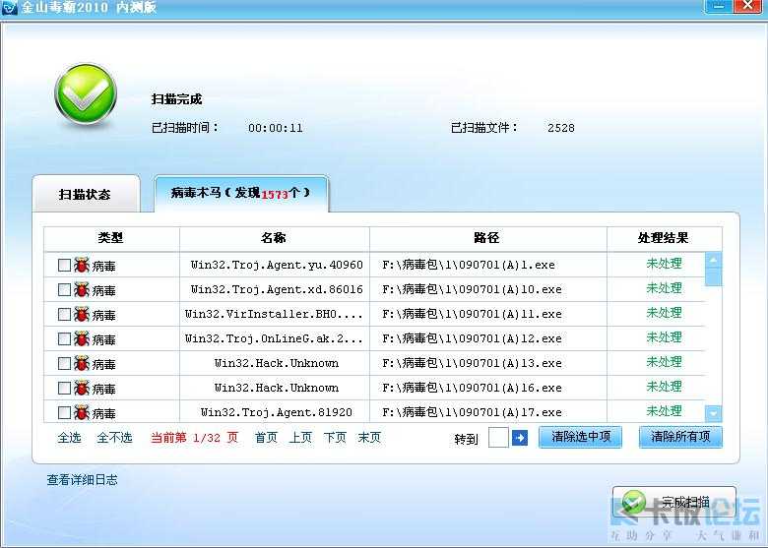The width and height of the screenshot is (768, 548).
Task: Close the 金山毒霸2010 window
Action: [x=748, y=6]
